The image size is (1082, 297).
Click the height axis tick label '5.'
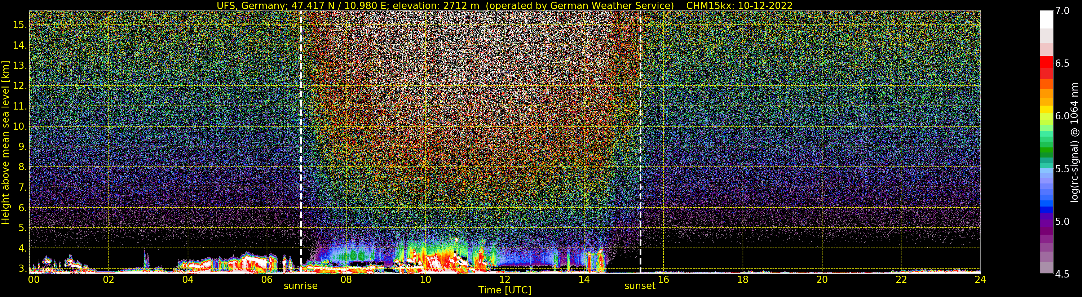[x=23, y=228]
